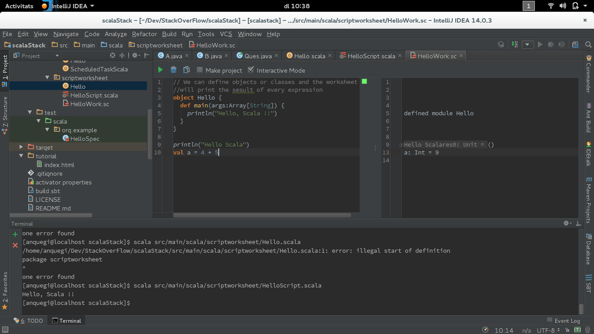Click the Make Project binary arrow icon
This screenshot has width=594, height=334.
coord(515,44)
